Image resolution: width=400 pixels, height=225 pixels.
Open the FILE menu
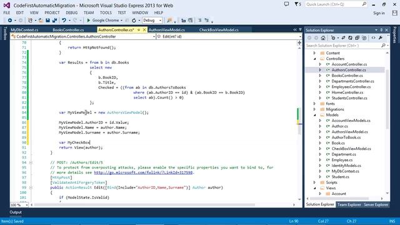point(7,12)
